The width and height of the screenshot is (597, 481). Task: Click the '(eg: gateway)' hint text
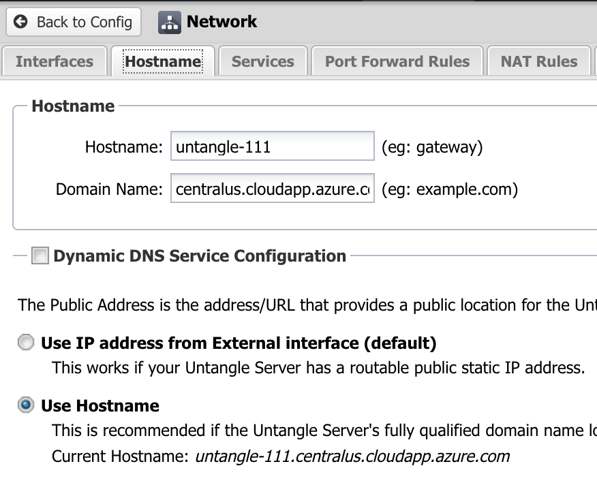(x=432, y=147)
